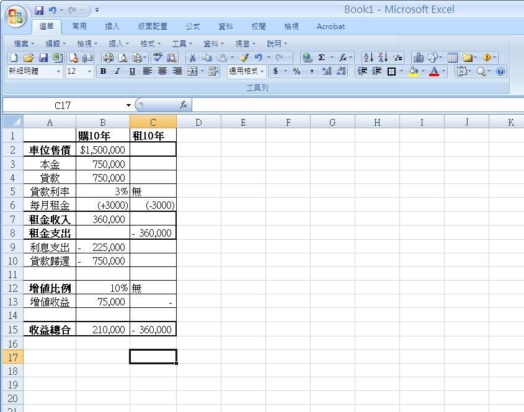Save from Quick Access Toolbar
Screen dimensions: 524x412
pos(39,11)
